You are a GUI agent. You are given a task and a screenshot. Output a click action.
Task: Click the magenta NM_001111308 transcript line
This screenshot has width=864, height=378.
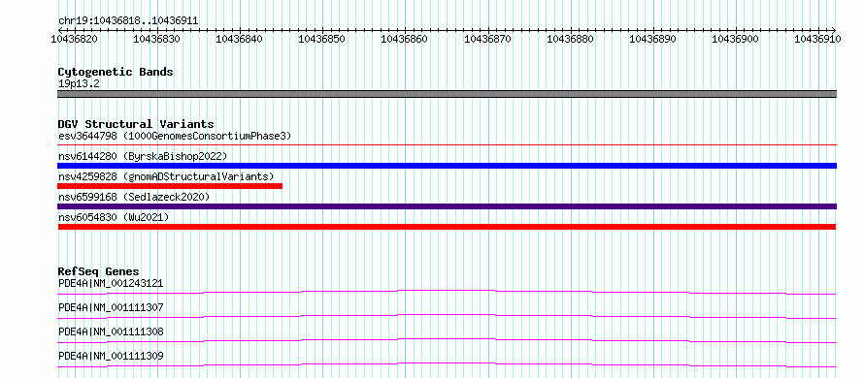(447, 340)
